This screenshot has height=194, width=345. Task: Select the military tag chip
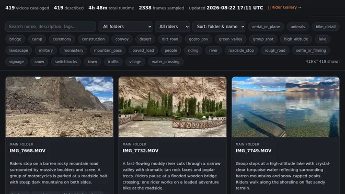pos(46,50)
